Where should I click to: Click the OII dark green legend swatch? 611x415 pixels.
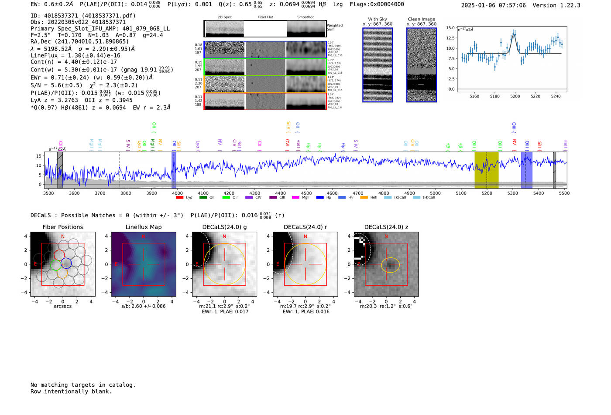203,198
